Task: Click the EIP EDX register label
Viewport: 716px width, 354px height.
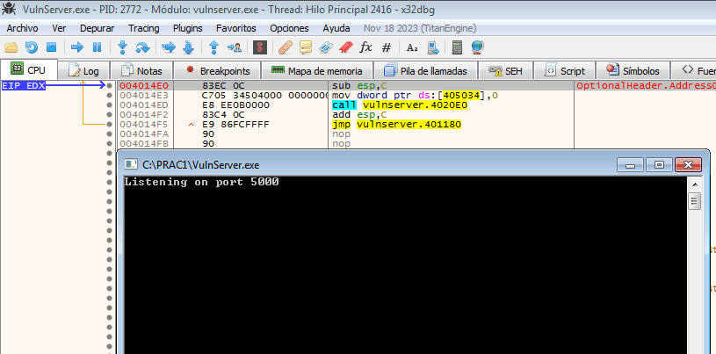Action: pyautogui.click(x=24, y=85)
